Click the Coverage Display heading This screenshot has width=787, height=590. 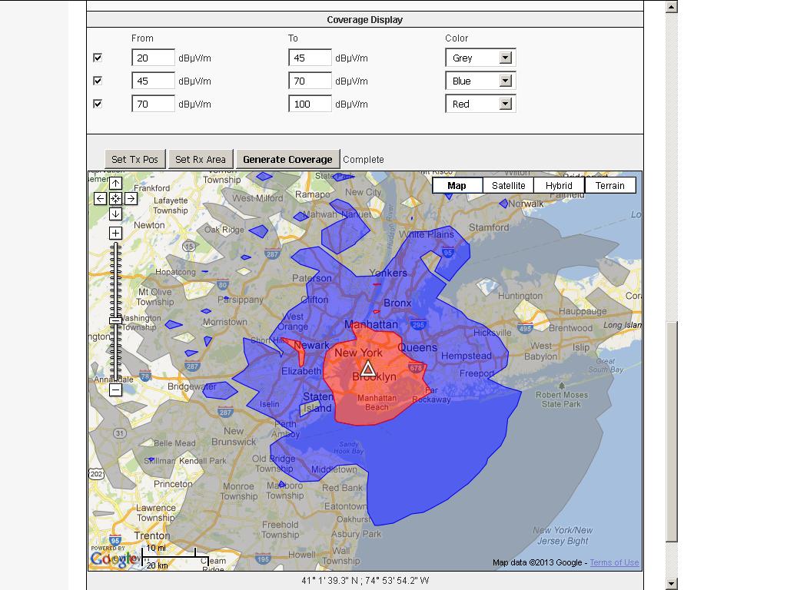[x=365, y=19]
